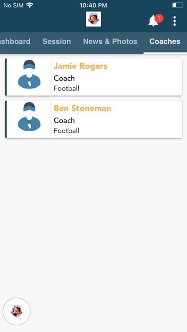Image resolution: width=187 pixels, height=332 pixels.
Task: Tap the Coach label under Jamie Rogers
Action: 64,78
